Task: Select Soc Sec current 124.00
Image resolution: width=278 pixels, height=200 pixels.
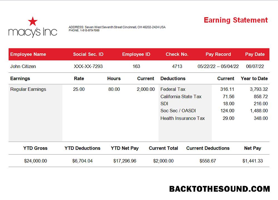Action: pyautogui.click(x=227, y=111)
